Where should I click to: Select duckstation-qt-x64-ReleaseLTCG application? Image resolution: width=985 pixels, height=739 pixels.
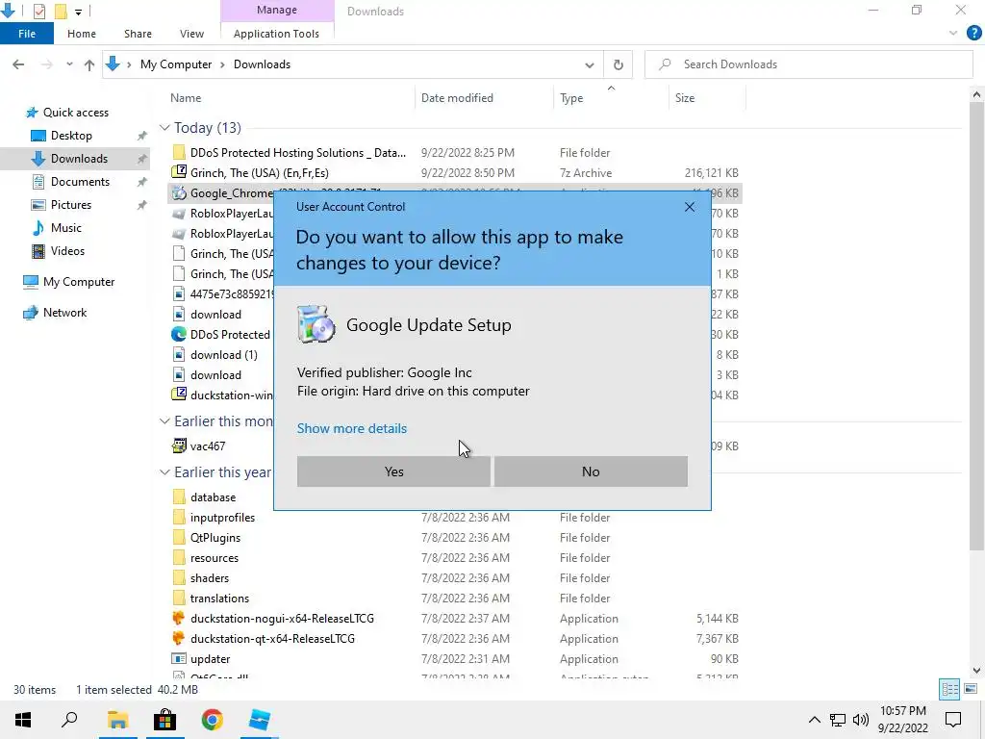[x=272, y=639]
